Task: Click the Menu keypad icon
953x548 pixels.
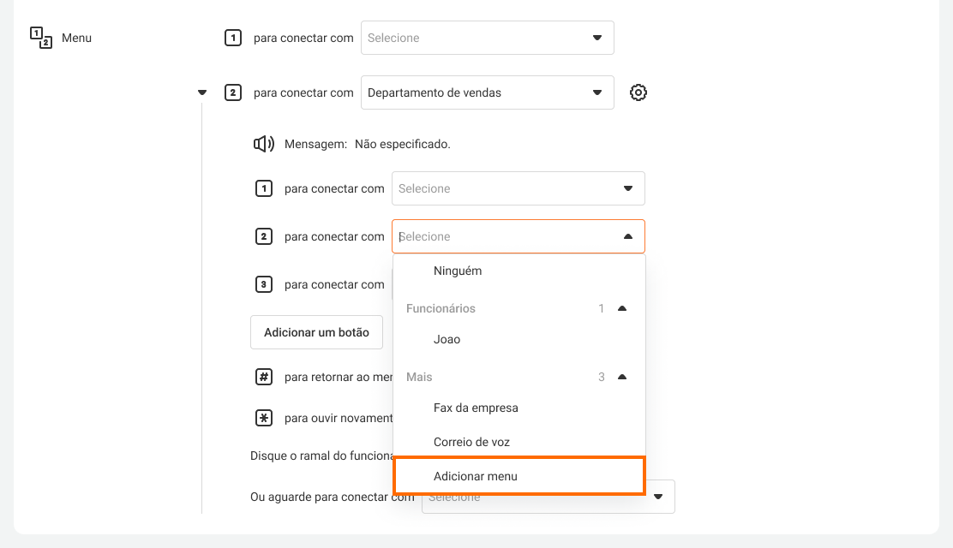Action: (41, 38)
